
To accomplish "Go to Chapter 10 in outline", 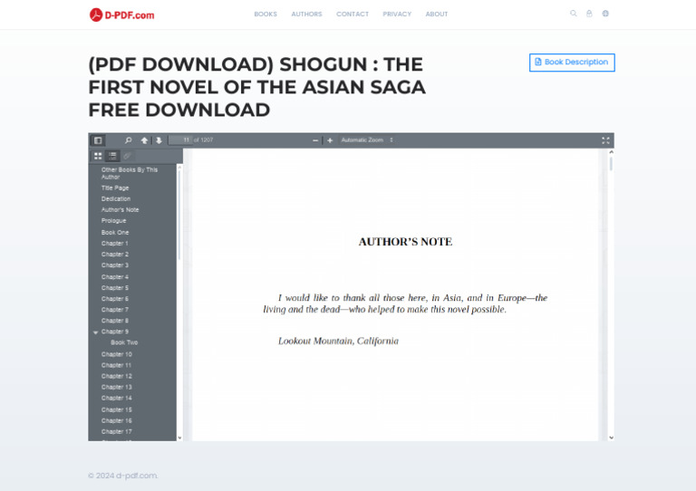I will 116,354.
